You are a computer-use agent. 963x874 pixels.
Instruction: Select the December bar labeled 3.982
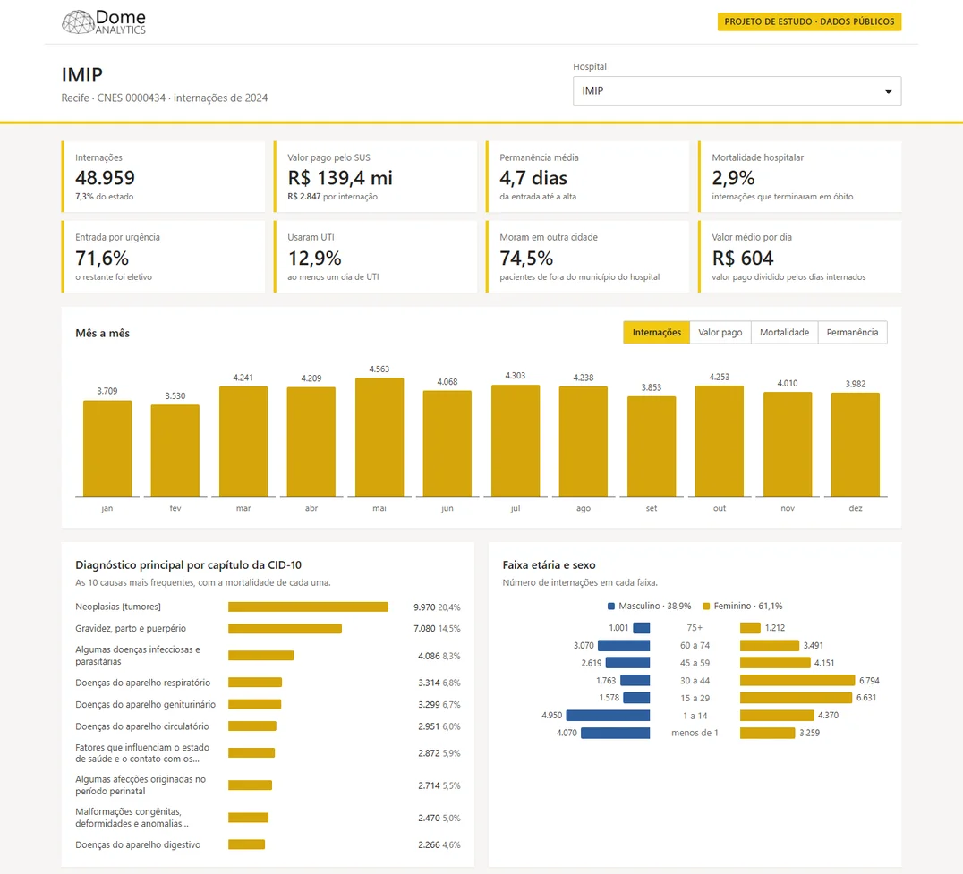pos(856,445)
